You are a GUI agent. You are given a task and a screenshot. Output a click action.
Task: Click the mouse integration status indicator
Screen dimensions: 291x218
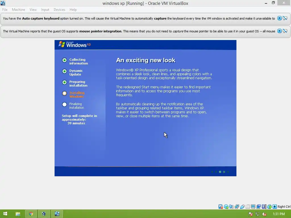coord(269,207)
